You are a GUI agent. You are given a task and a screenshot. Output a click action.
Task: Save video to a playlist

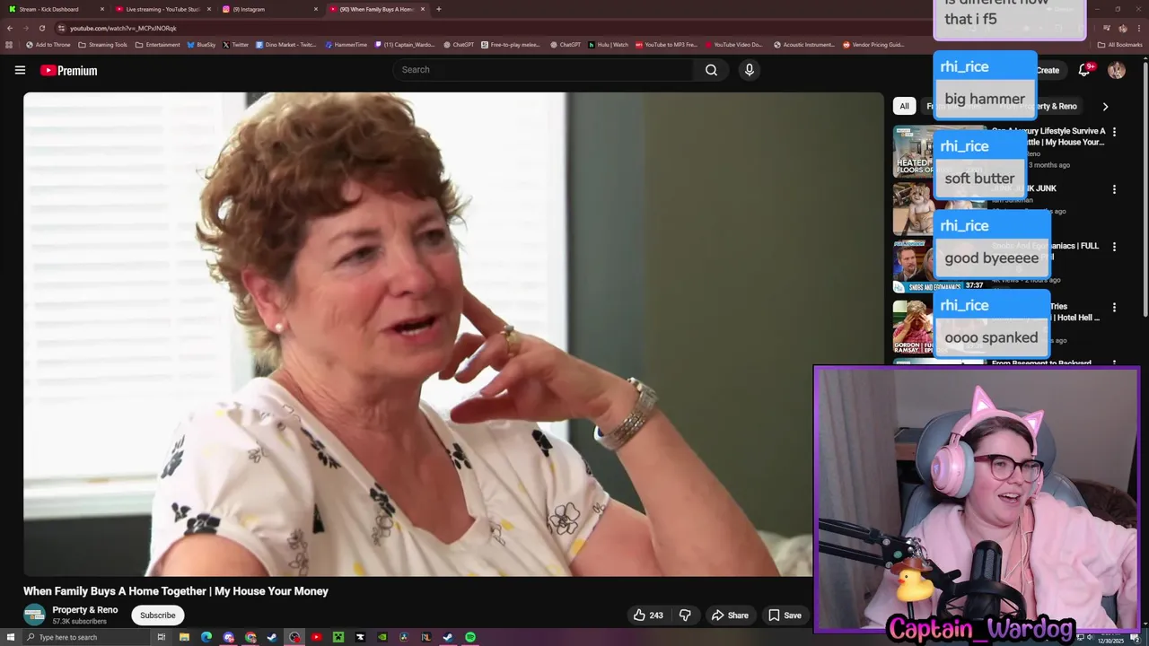coord(784,615)
